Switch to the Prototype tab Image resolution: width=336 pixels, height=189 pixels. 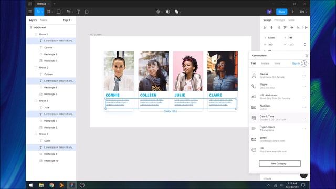pyautogui.click(x=280, y=20)
